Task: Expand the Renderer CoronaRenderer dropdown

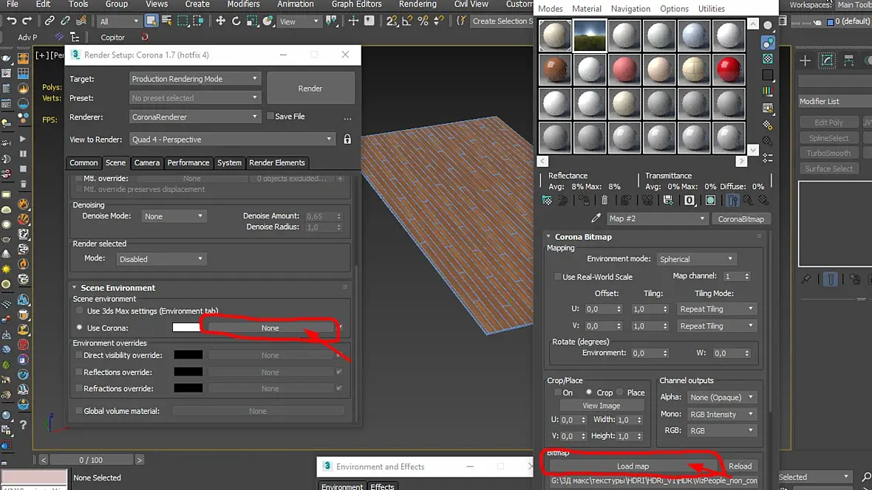Action: click(195, 117)
